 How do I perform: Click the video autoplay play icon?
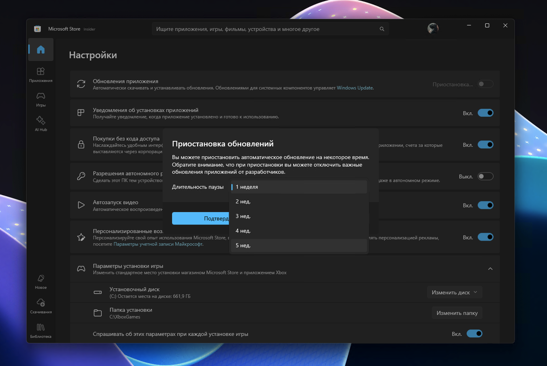pyautogui.click(x=81, y=205)
